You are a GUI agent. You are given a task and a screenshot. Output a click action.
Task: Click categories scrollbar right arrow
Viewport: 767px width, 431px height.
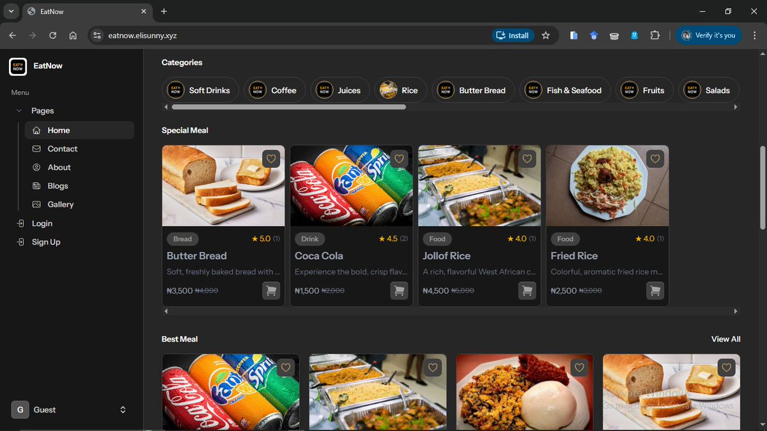click(736, 107)
